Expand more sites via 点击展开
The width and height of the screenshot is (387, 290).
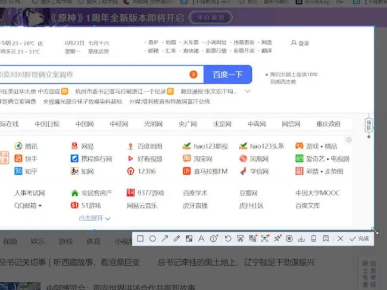95,218
